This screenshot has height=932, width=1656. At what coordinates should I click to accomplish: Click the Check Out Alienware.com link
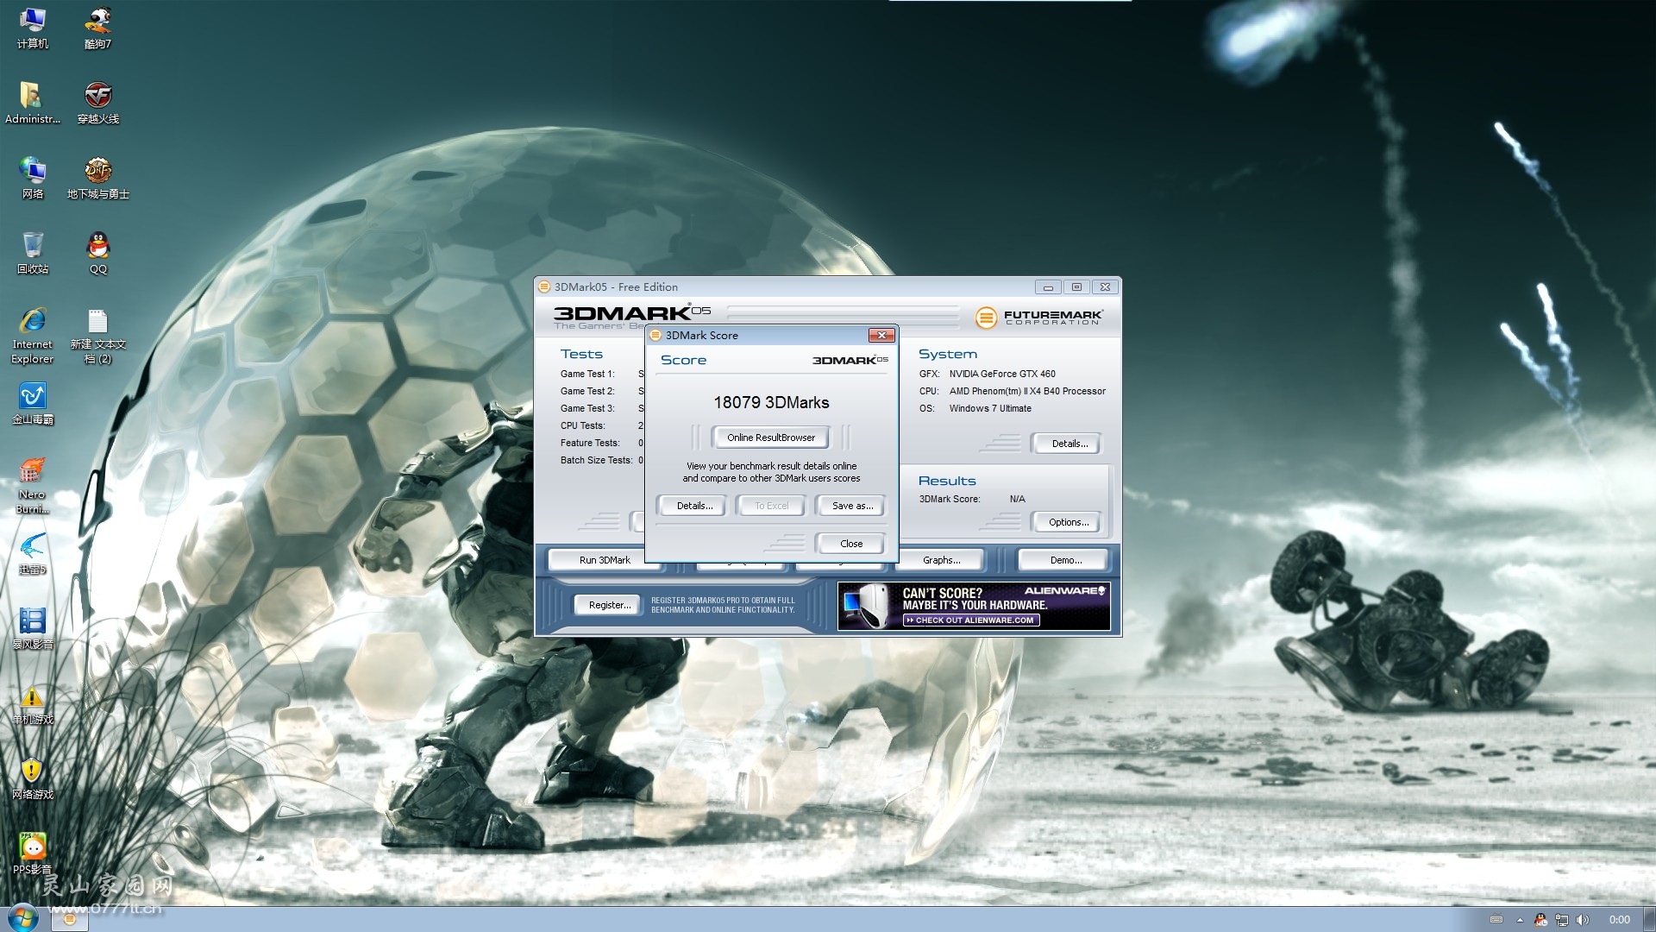pyautogui.click(x=971, y=620)
